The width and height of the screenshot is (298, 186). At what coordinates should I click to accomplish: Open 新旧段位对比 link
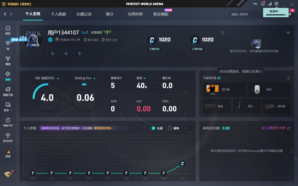(x=103, y=128)
